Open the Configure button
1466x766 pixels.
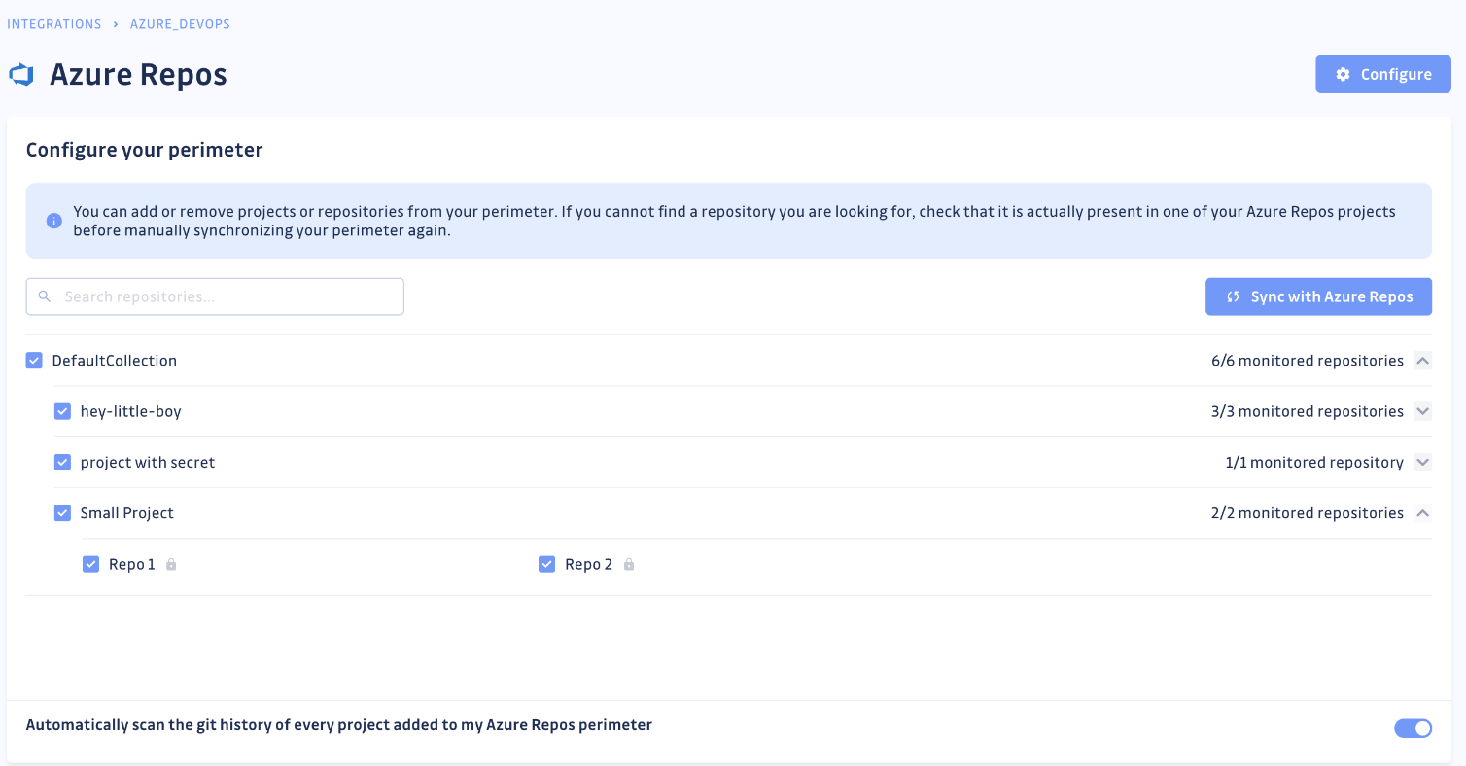pyautogui.click(x=1383, y=75)
